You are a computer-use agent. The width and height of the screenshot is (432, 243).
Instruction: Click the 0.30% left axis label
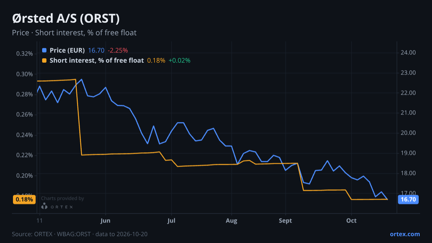point(25,74)
